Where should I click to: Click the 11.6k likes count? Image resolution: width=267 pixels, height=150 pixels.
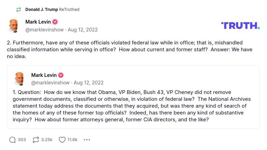[x=72, y=140]
